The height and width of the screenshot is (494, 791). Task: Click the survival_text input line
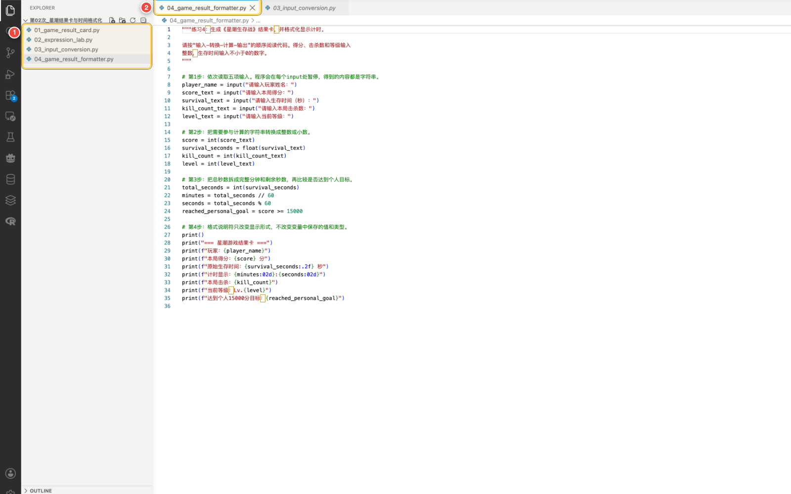coord(251,101)
